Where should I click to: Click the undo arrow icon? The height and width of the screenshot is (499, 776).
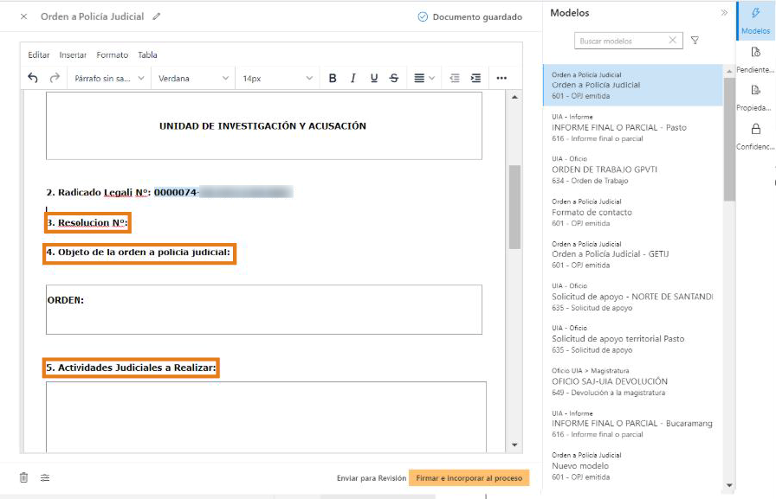coord(33,78)
